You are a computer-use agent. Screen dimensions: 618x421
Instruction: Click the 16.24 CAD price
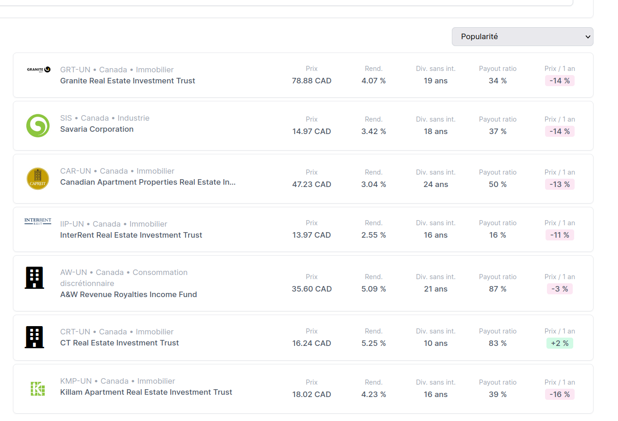pos(312,343)
